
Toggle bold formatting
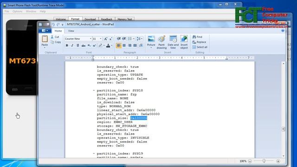pos(67,45)
